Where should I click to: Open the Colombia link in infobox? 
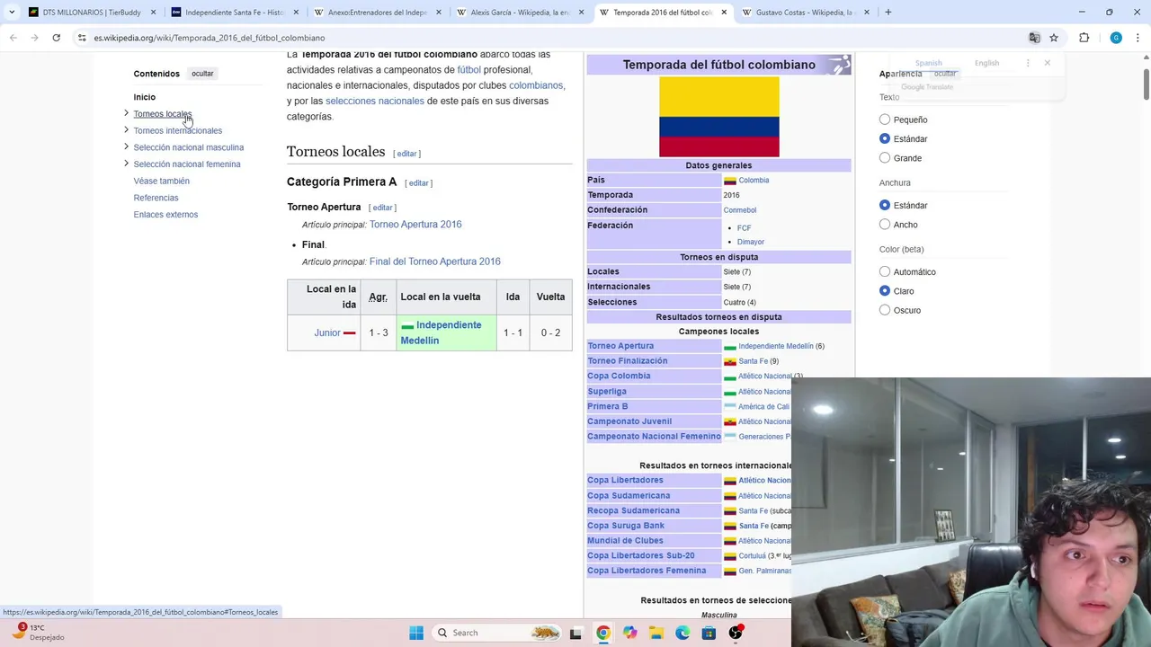(x=754, y=180)
